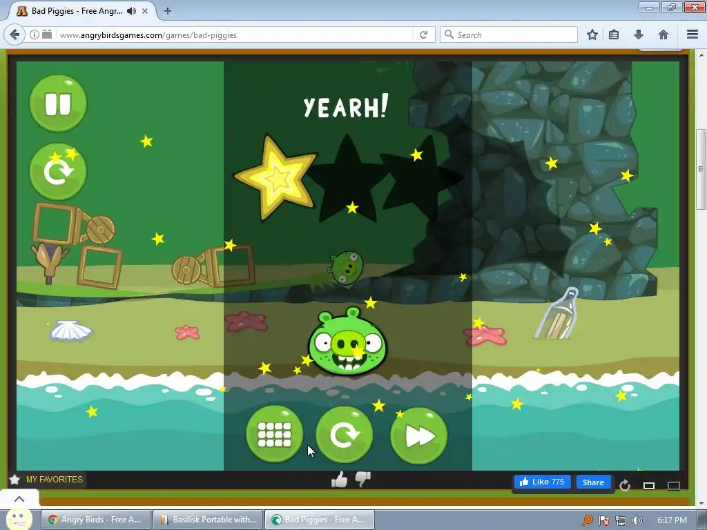Screen dimensions: 707x530
Task: Go to next level with fast-forward button
Action: [x=418, y=435]
